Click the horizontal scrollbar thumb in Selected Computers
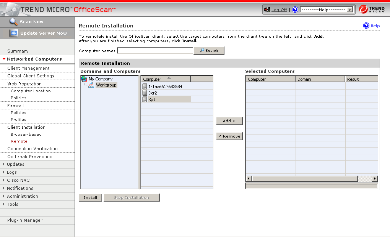Viewport: 390px width, 237px height. 305,178
